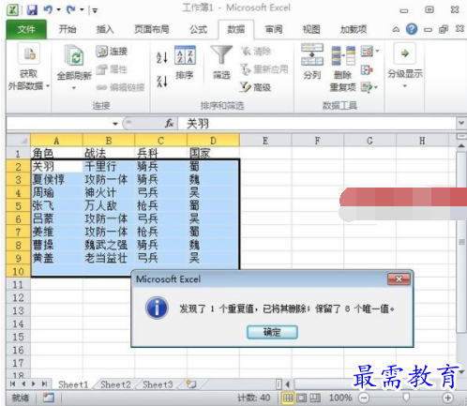Switch to the 开始 ribbon tab

[x=68, y=29]
